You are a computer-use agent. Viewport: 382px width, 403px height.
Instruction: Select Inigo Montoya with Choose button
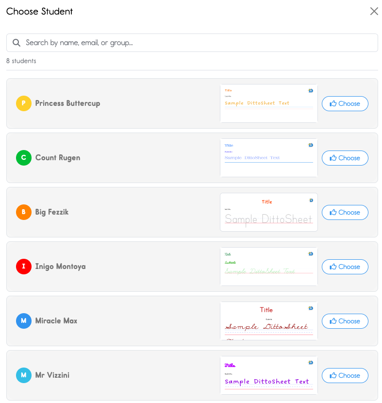pyautogui.click(x=345, y=267)
